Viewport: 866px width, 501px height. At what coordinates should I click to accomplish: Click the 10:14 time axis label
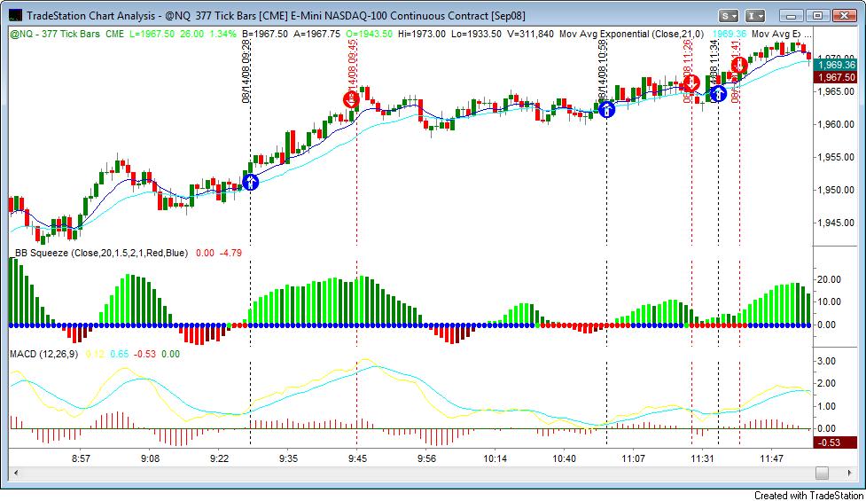point(495,458)
